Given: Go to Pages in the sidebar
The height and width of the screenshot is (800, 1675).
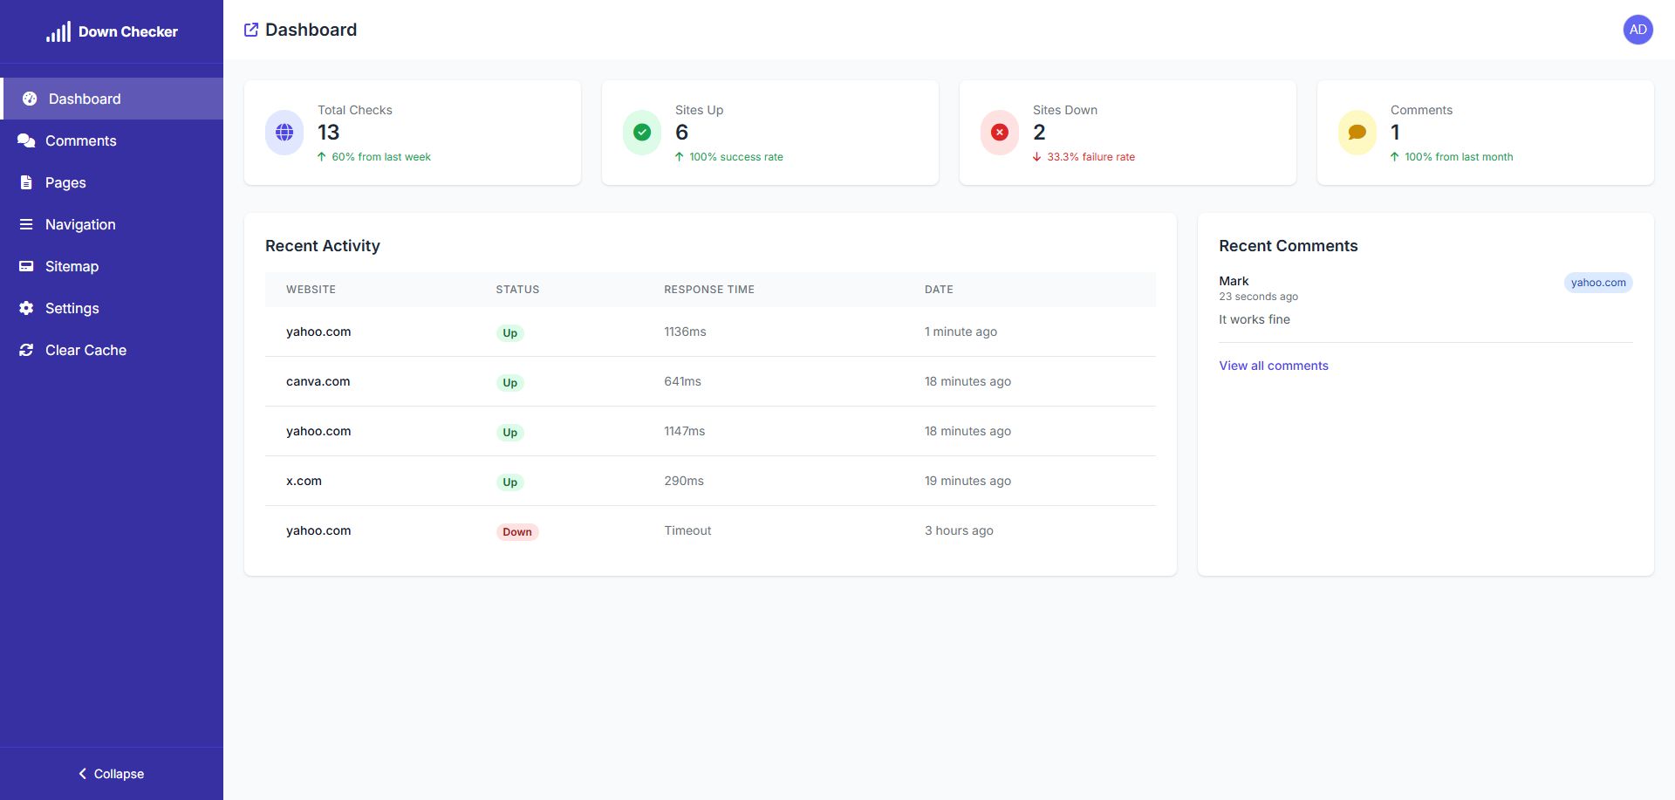Looking at the screenshot, I should tap(65, 182).
